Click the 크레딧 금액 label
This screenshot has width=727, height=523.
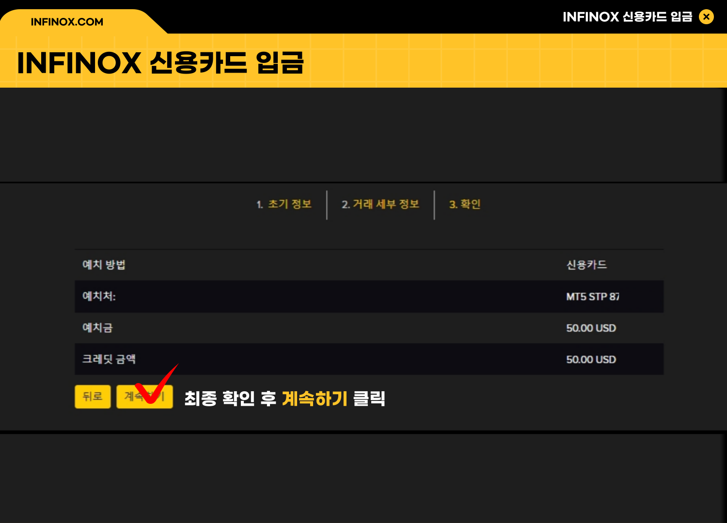pos(109,359)
